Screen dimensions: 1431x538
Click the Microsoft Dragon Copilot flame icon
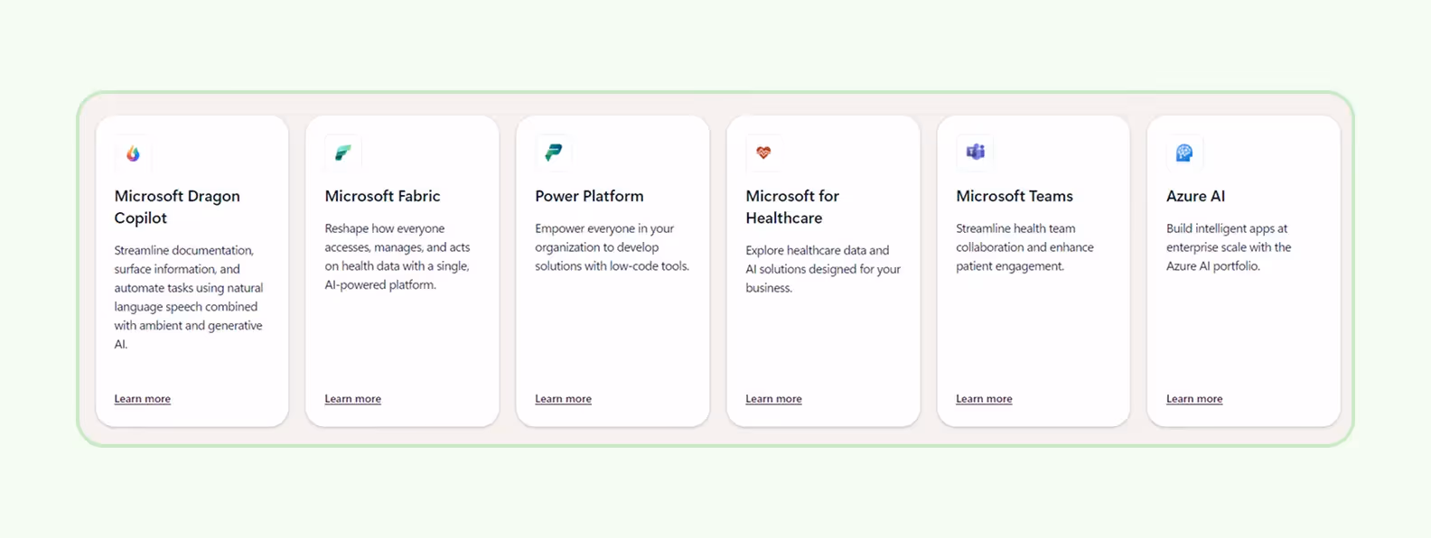pyautogui.click(x=132, y=153)
